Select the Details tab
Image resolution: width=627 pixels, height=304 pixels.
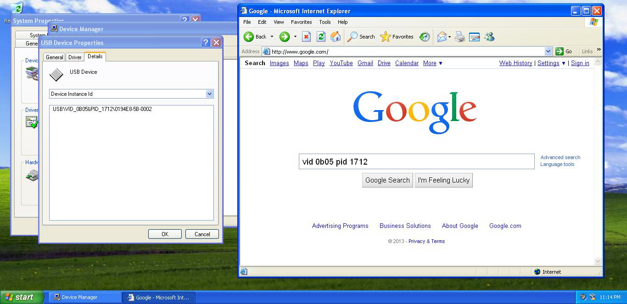95,56
